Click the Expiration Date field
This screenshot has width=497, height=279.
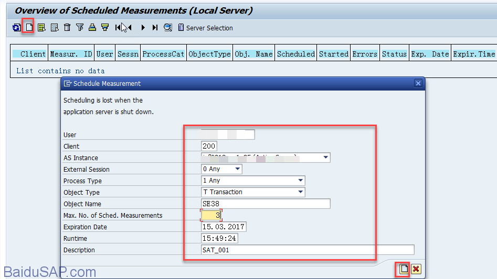click(224, 227)
